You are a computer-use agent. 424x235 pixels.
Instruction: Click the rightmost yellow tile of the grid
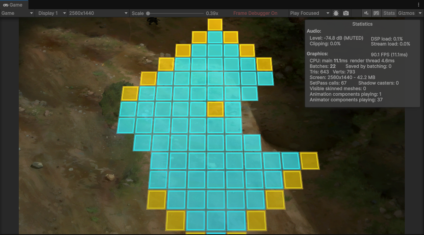coord(309,161)
